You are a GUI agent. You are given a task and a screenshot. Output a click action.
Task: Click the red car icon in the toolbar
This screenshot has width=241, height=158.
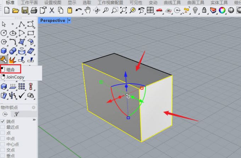pos(159,10)
